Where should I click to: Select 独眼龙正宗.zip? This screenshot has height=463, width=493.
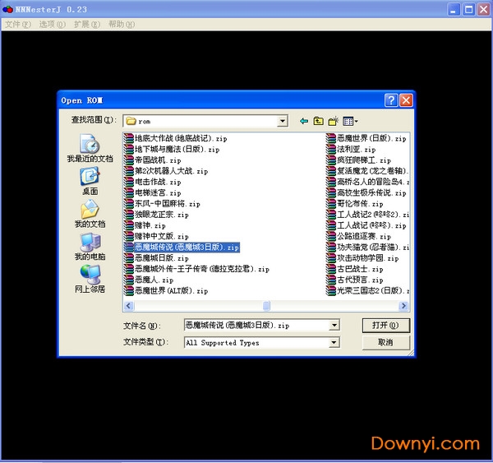pos(156,215)
